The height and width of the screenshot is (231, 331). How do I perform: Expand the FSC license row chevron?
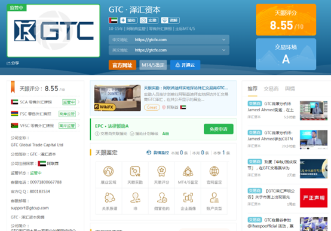tap(78, 114)
